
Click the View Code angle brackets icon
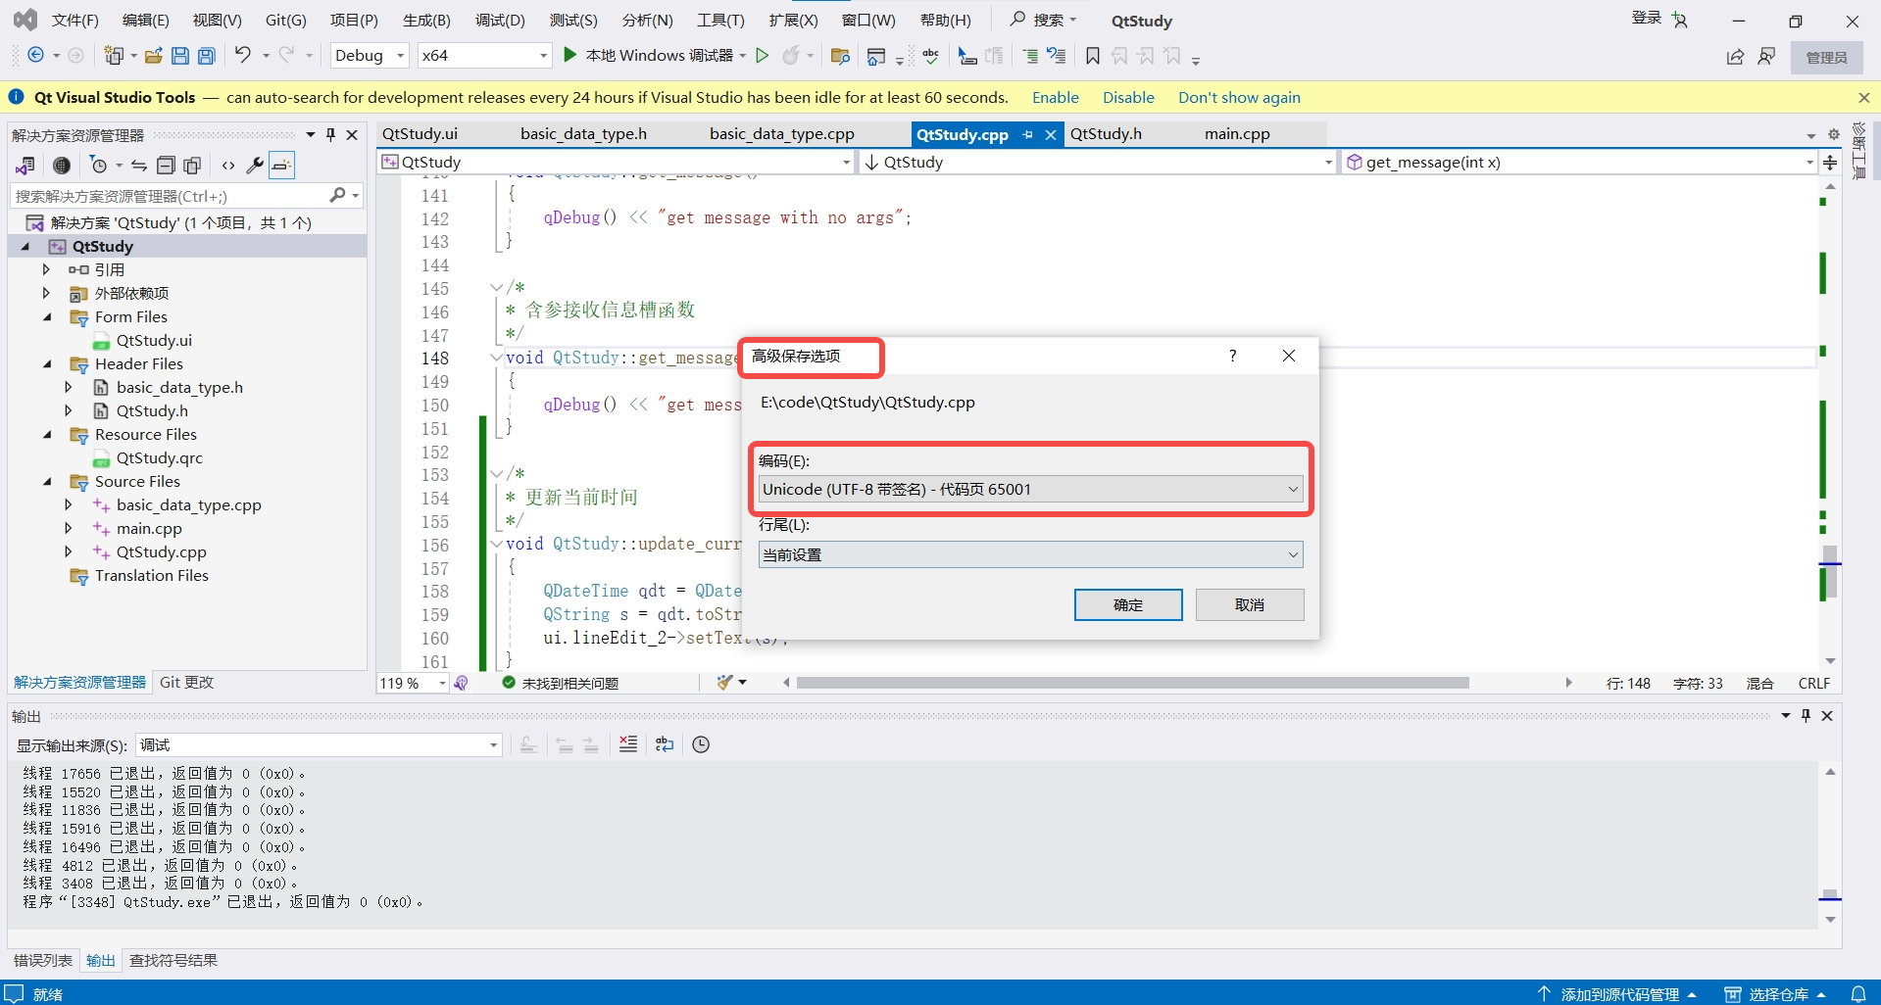point(228,166)
